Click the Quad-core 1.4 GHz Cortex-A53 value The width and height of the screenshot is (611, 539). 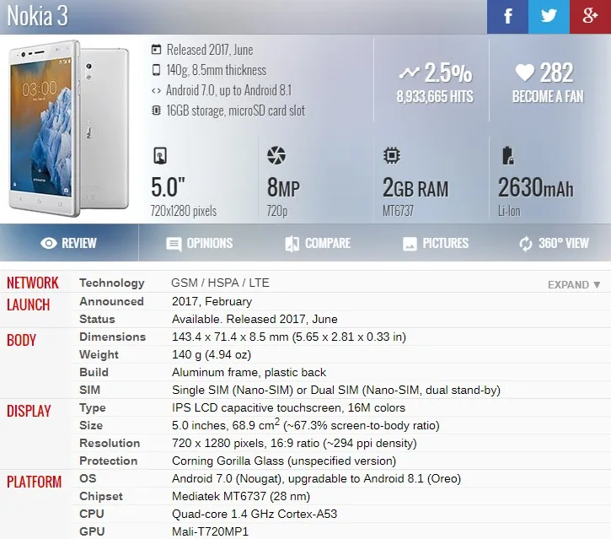[255, 514]
